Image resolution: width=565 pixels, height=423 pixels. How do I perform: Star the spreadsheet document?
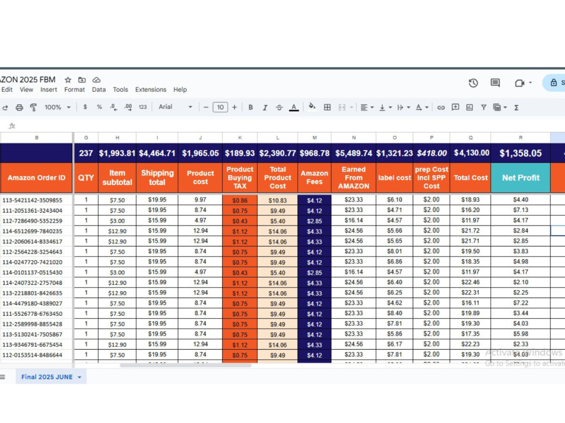coord(68,80)
